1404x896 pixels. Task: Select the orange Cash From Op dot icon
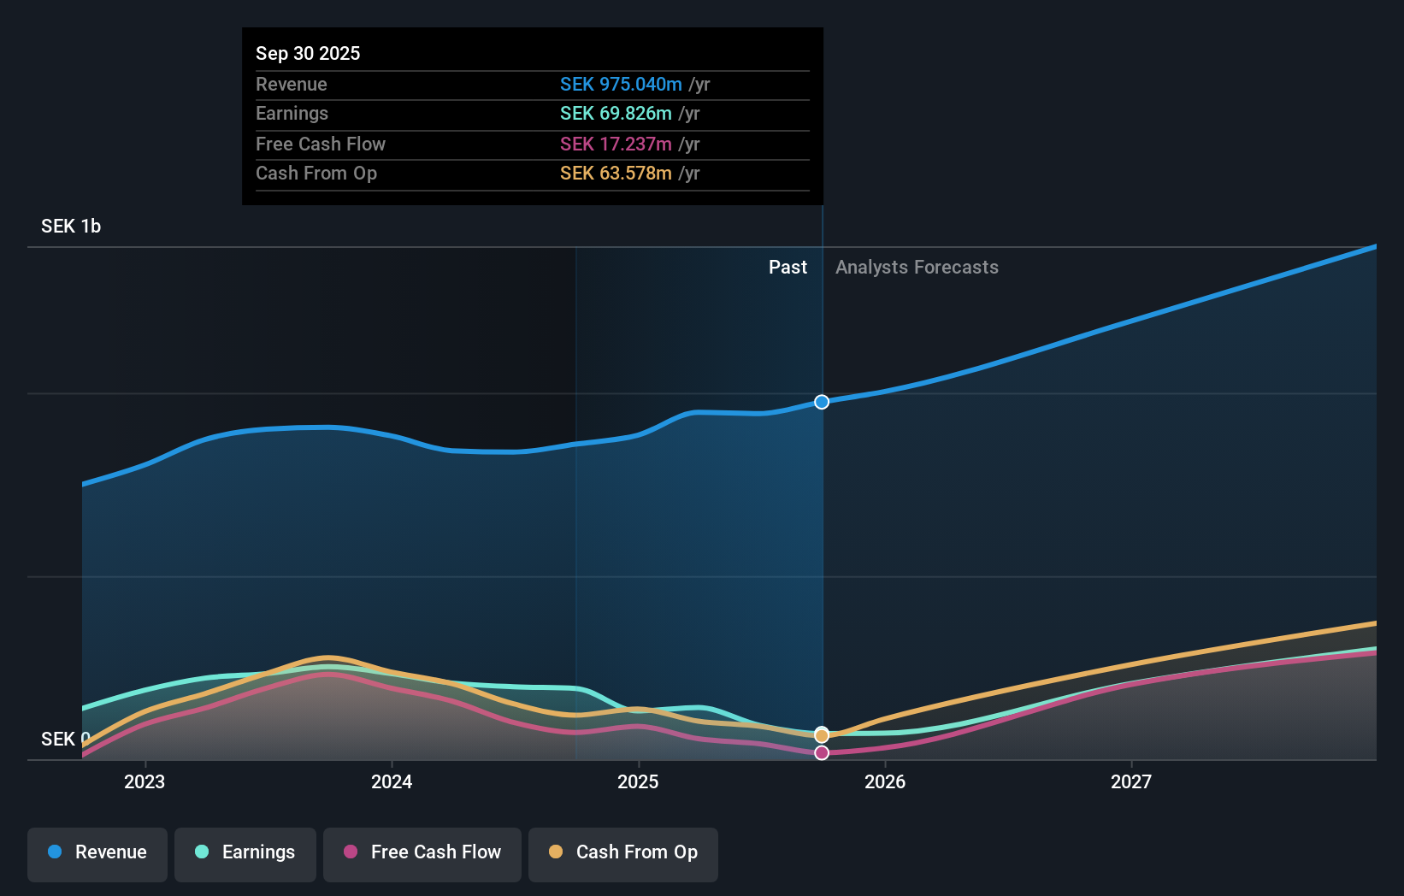[x=555, y=852]
